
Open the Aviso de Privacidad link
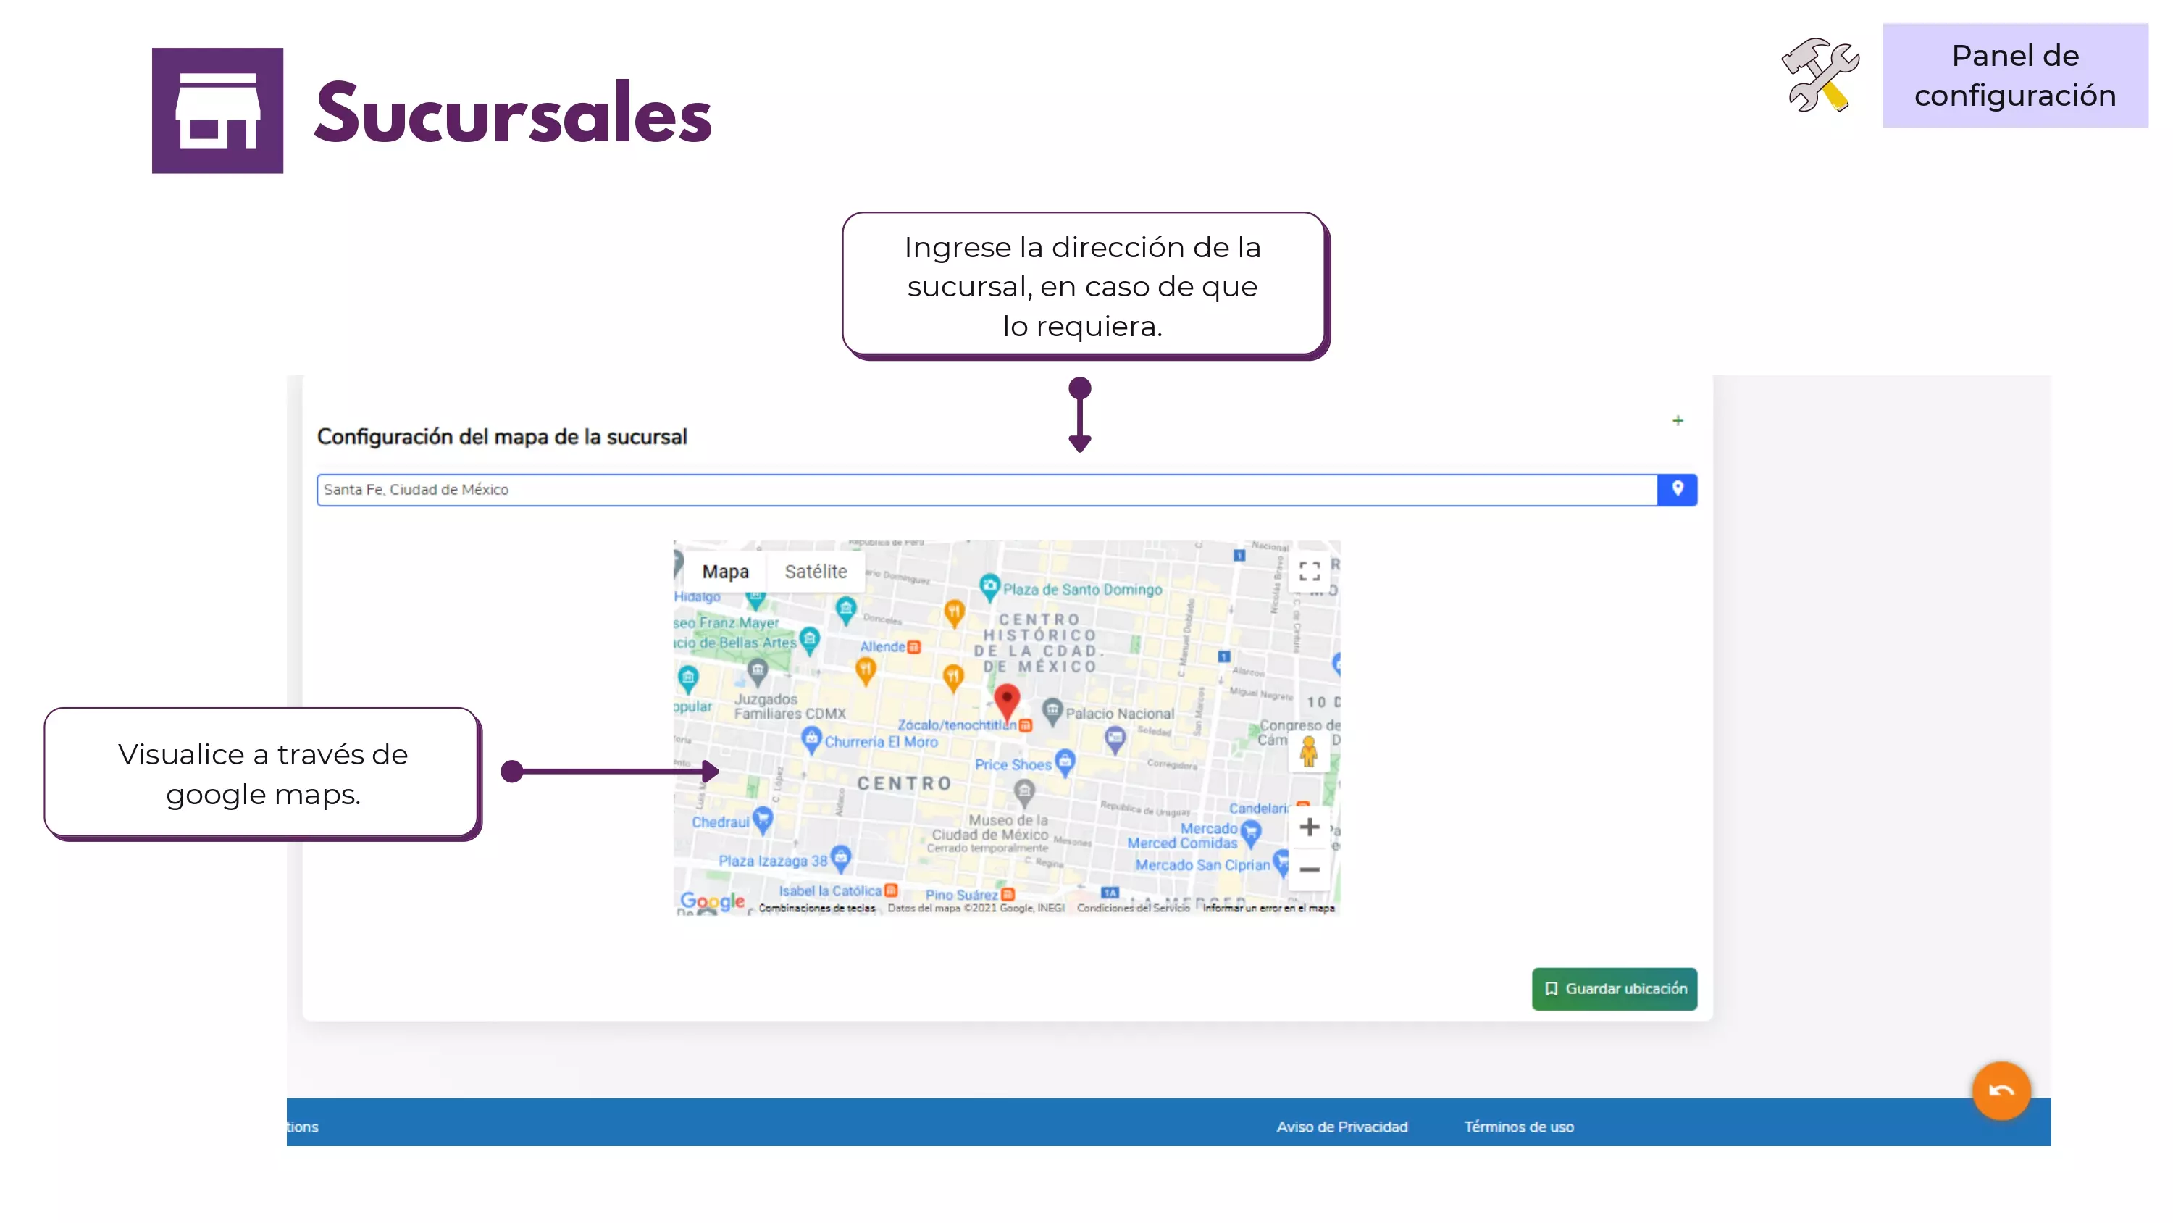[1341, 1127]
